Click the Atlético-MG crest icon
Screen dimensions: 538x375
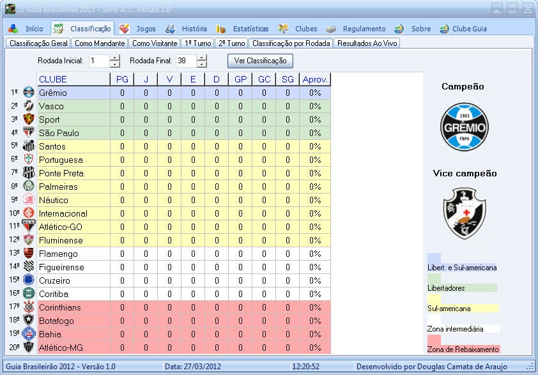(29, 347)
